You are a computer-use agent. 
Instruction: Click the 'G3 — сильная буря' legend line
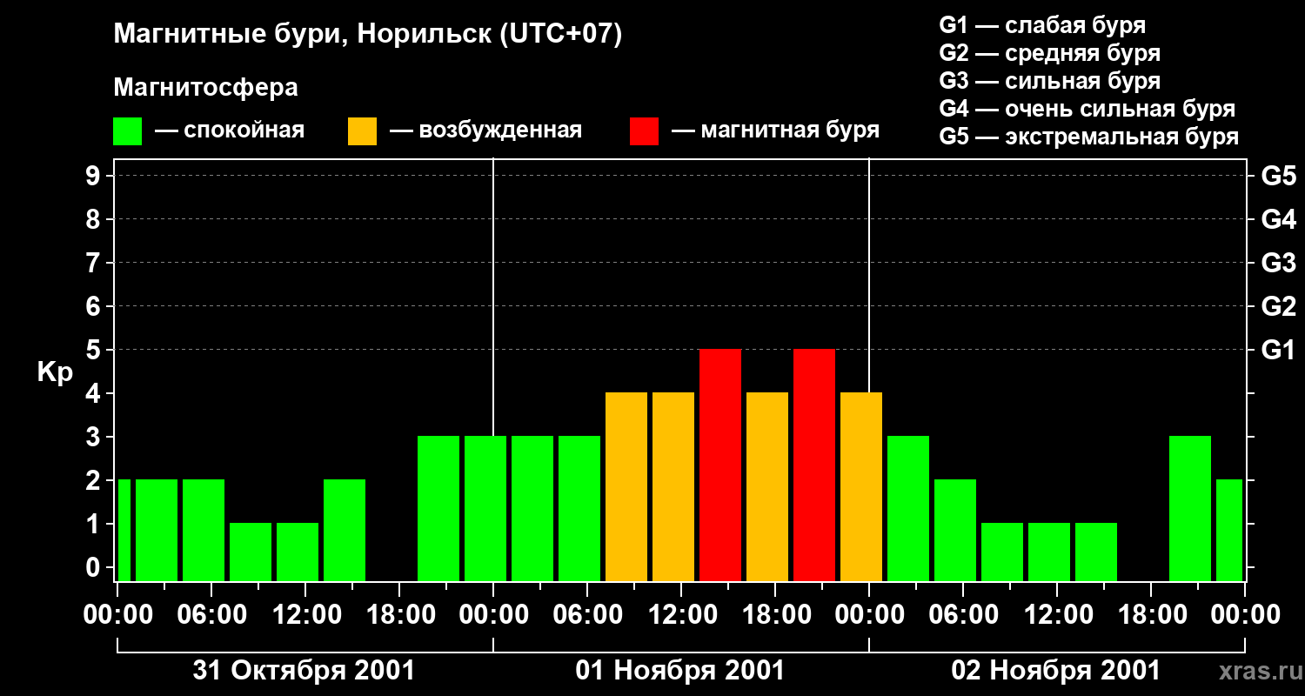[x=1050, y=81]
